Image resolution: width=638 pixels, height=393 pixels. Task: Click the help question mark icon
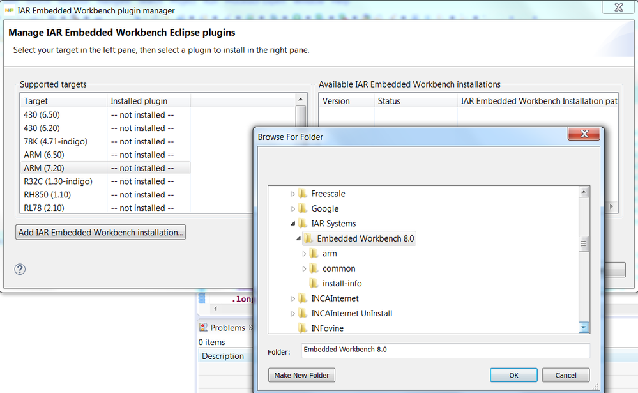(20, 269)
